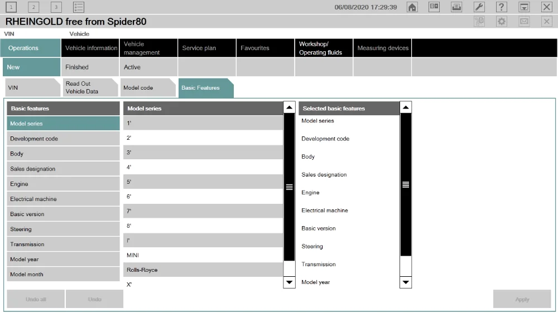Open the help question mark icon
This screenshot has height=313, width=558.
click(x=502, y=7)
